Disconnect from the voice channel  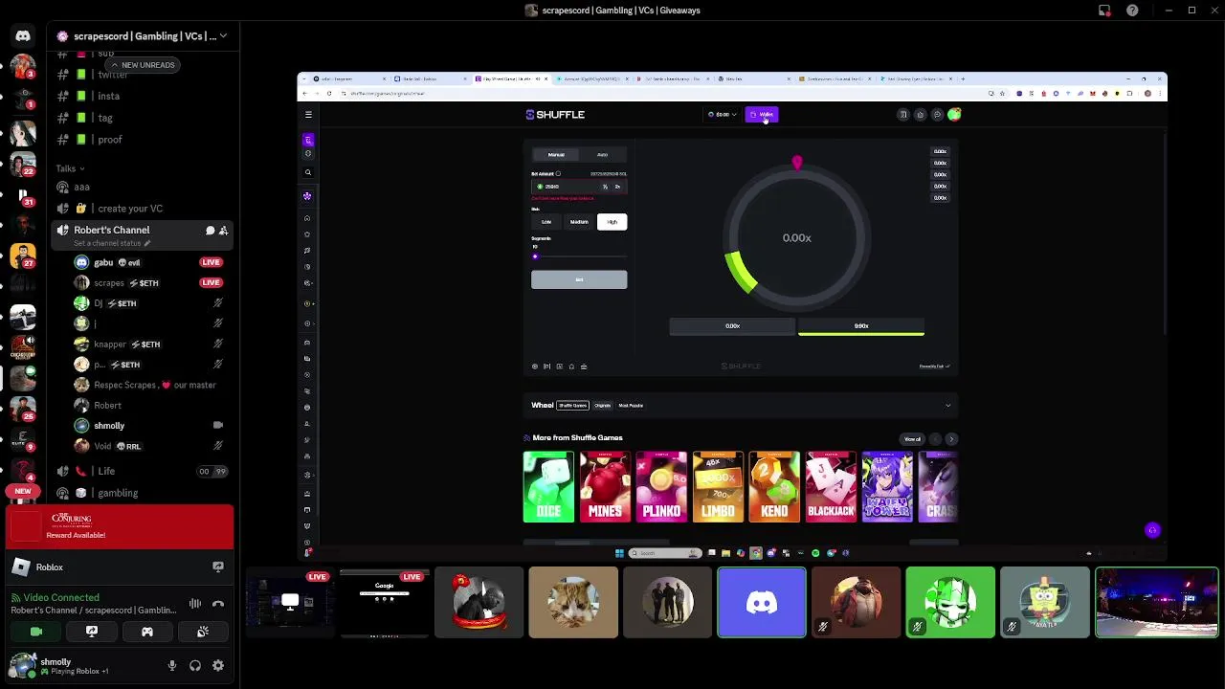(x=218, y=604)
